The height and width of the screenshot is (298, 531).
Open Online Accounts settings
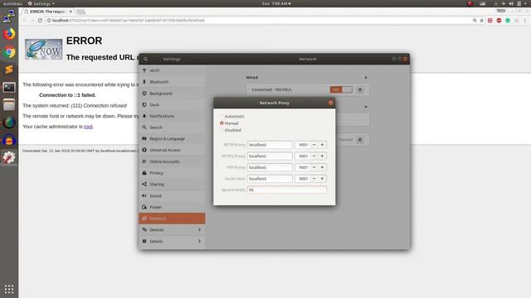coord(172,161)
